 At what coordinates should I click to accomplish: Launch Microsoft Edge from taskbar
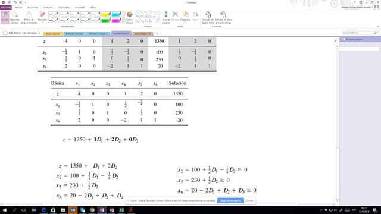coord(43,210)
